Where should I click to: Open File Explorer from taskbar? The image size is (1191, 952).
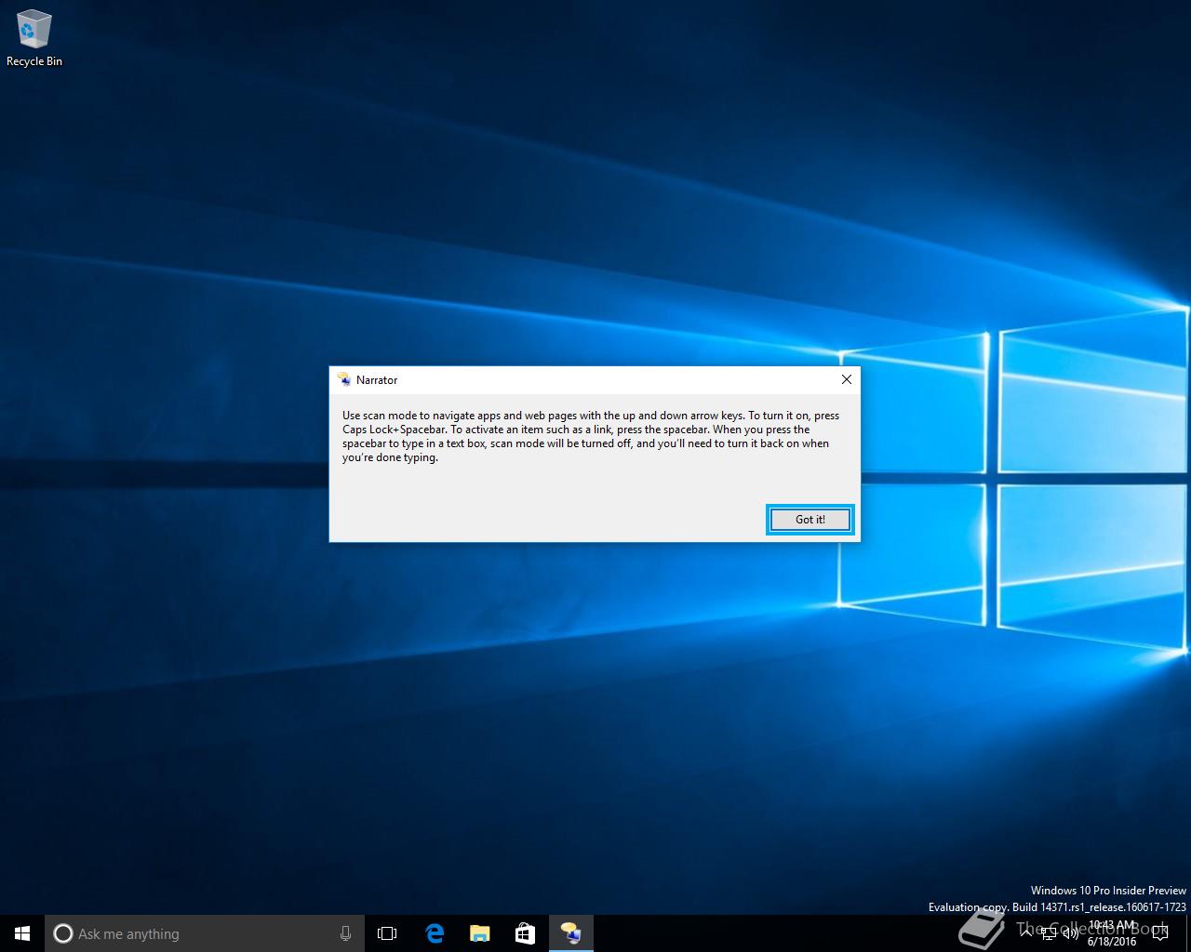479,933
